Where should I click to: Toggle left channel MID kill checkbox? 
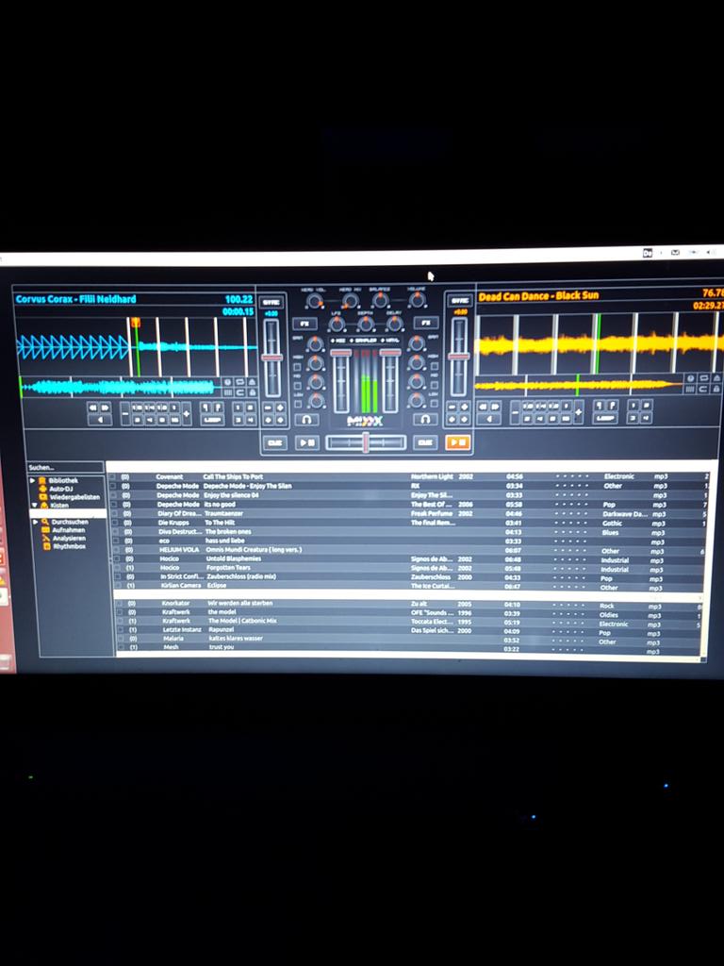pyautogui.click(x=297, y=386)
